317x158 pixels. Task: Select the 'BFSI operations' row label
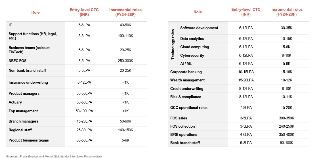tap(184, 134)
